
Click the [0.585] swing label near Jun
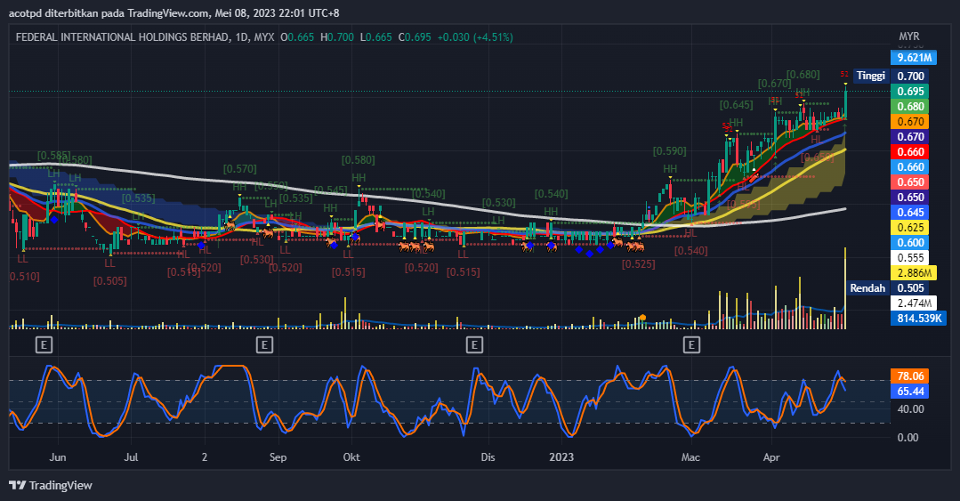click(x=54, y=157)
